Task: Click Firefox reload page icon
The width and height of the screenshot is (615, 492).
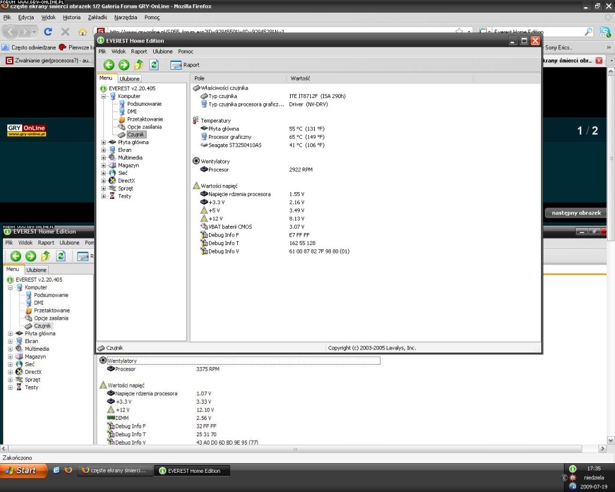Action: pyautogui.click(x=48, y=32)
